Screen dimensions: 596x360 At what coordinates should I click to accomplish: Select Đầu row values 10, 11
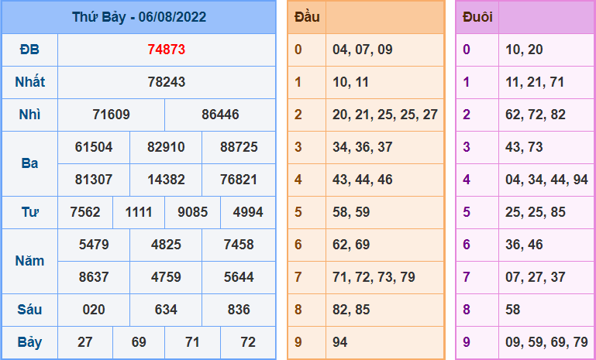[350, 82]
